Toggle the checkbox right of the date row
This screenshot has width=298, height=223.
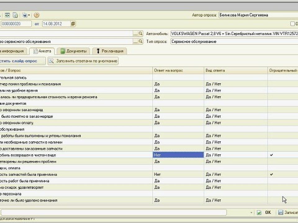click(292, 24)
